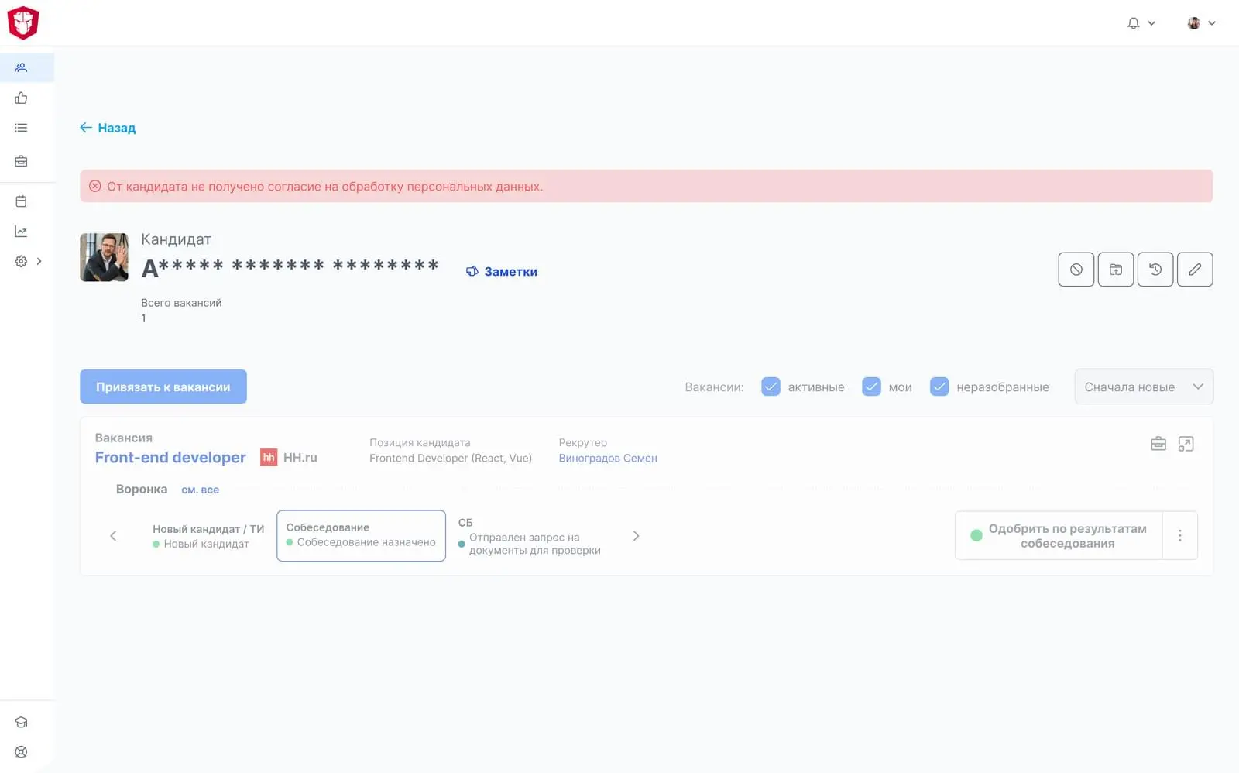Open the user avatar profile menu
Viewport: 1239px width, 773px height.
coord(1201,23)
